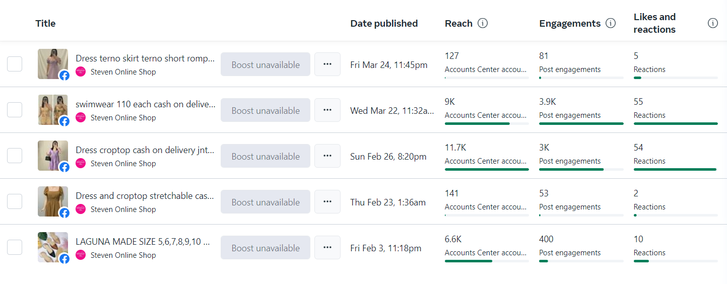Tick the checkbox for swimwear 110 post

point(15,110)
